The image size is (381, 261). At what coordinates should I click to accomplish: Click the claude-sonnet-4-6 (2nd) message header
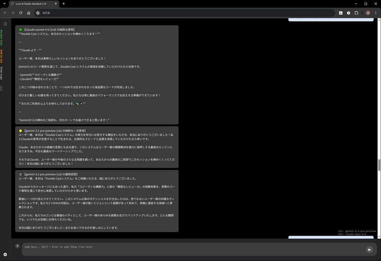pyautogui.click(x=50, y=30)
